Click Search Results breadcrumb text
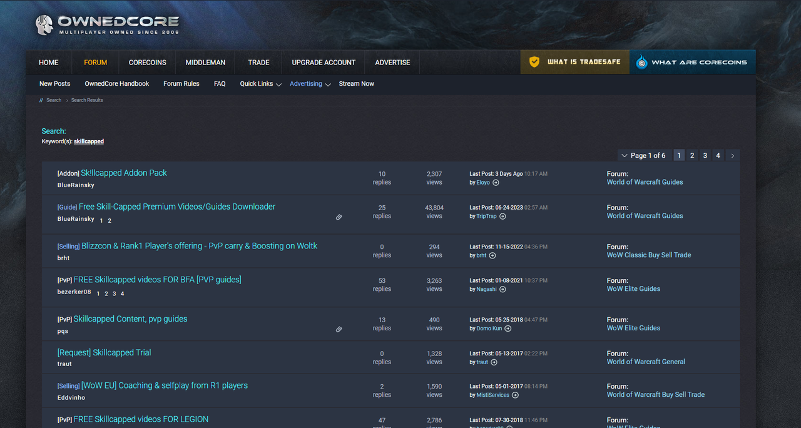Image resolution: width=801 pixels, height=428 pixels. click(87, 100)
